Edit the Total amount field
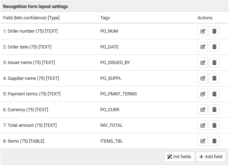The height and width of the screenshot is (166, 230). [x=203, y=125]
